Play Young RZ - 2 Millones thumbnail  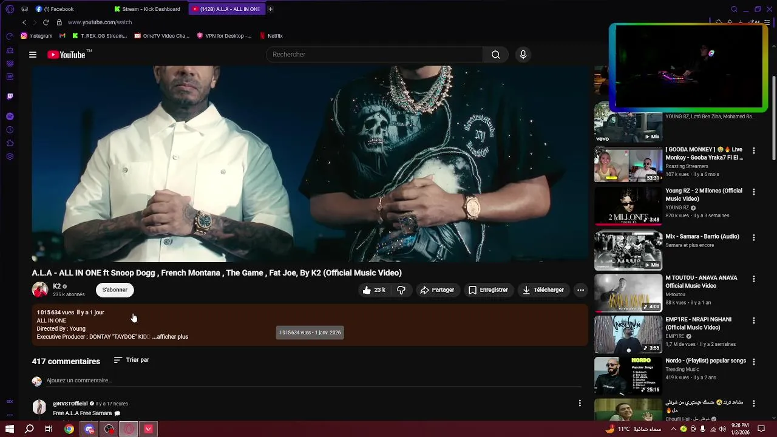tap(628, 206)
